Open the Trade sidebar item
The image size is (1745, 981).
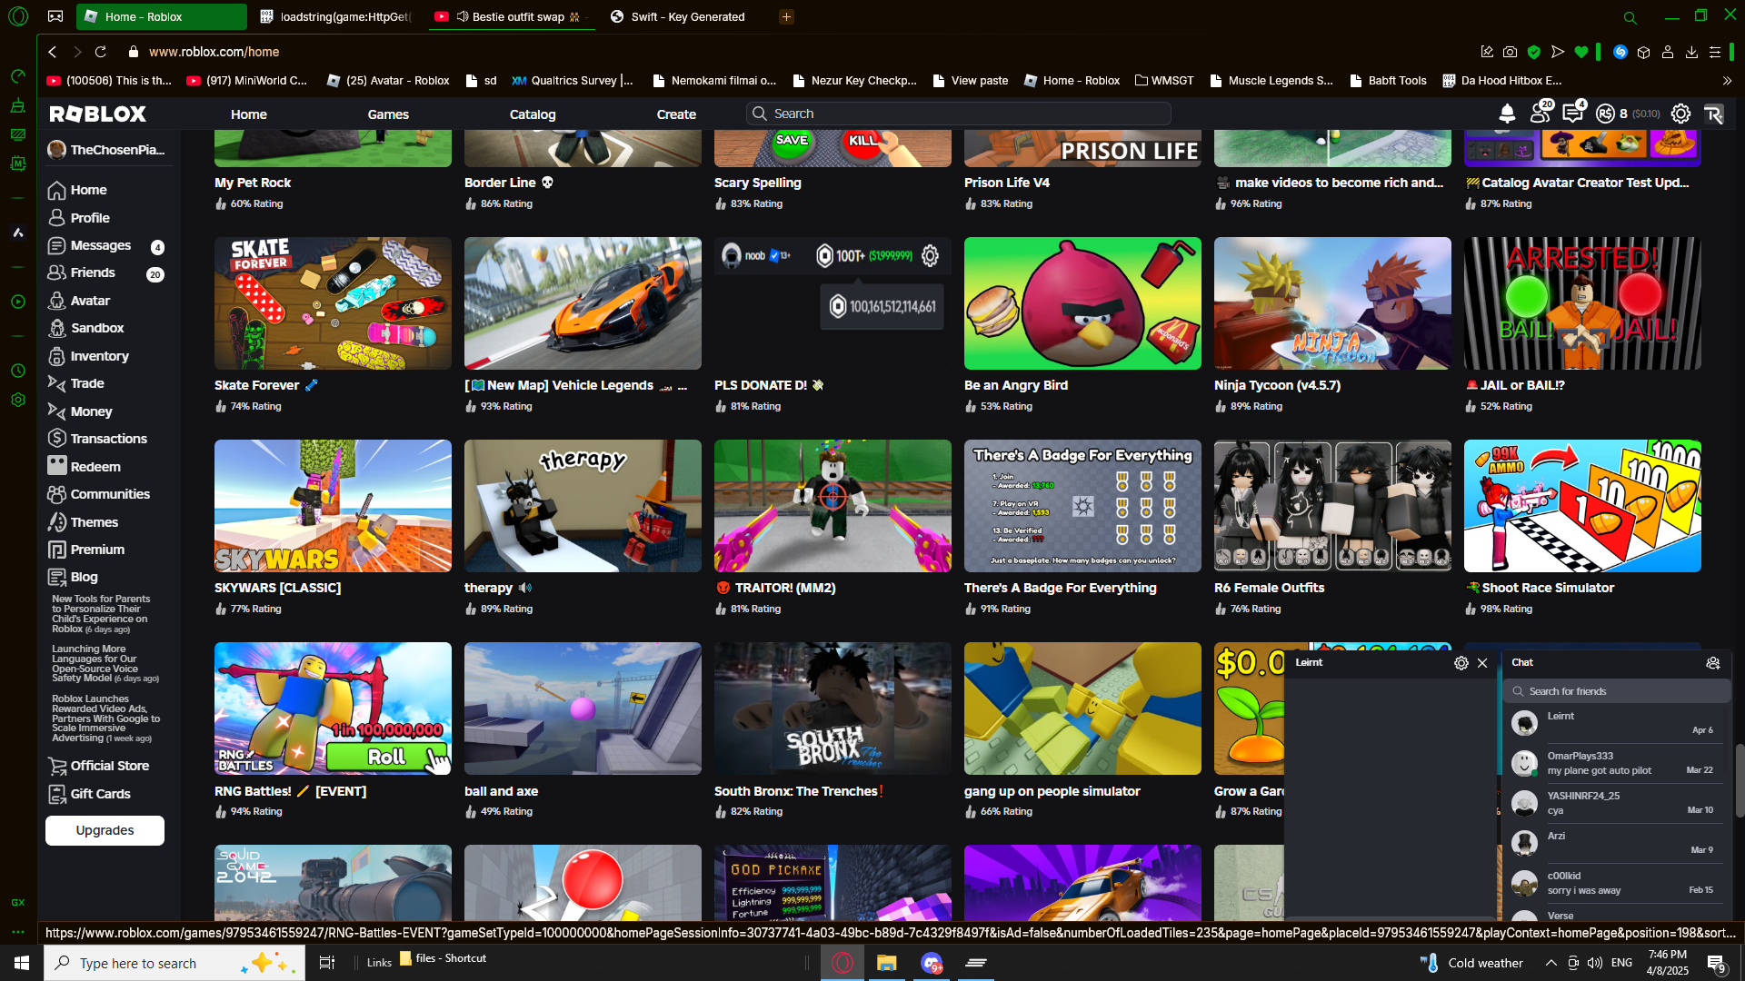coord(87,383)
